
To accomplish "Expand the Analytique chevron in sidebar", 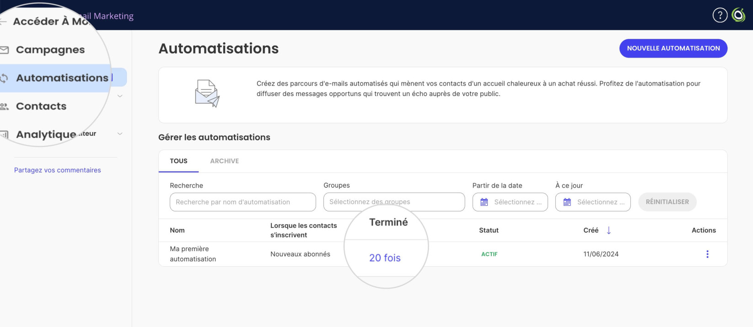I will (120, 134).
